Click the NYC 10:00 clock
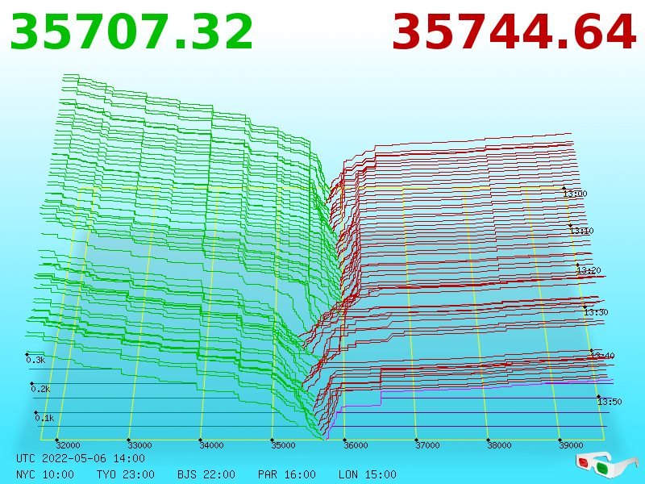This screenshot has width=645, height=484. (45, 474)
